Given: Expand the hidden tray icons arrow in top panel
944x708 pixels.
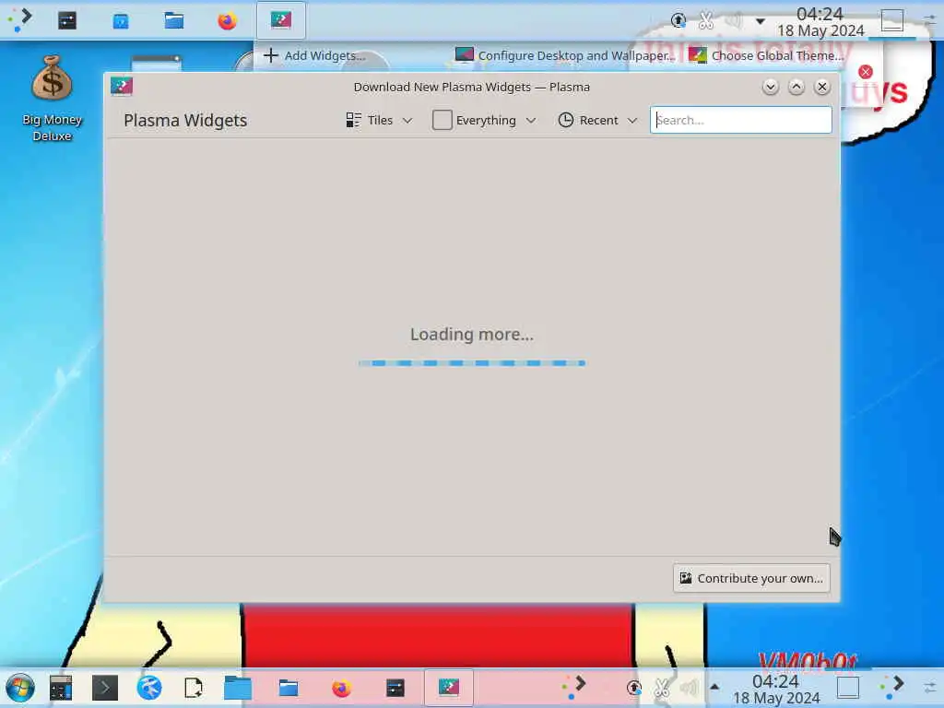Looking at the screenshot, I should 761,22.
